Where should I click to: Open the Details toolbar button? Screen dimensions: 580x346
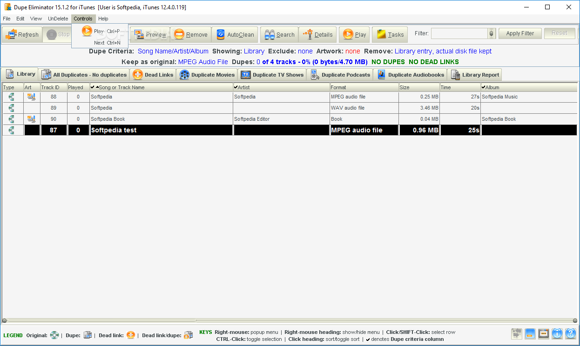click(317, 34)
